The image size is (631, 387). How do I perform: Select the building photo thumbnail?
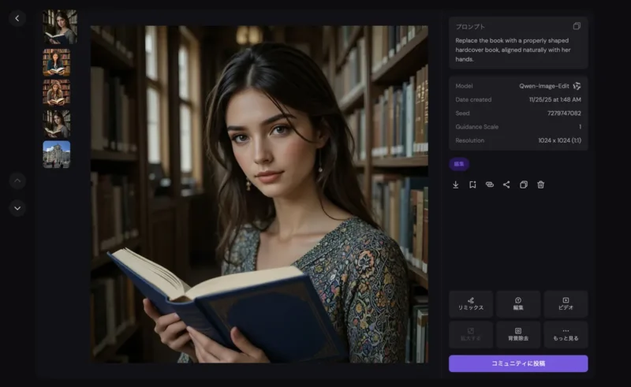click(x=56, y=154)
